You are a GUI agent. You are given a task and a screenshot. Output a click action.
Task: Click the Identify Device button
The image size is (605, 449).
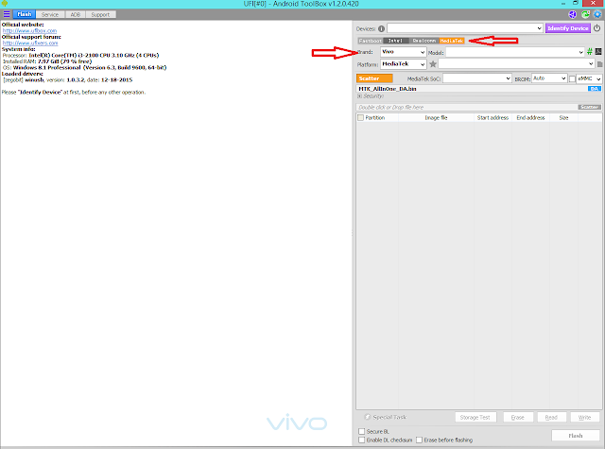coord(567,28)
